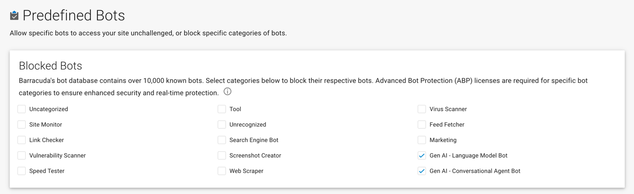This screenshot has height=194, width=634.
Task: Block the Web Scraper category
Action: pos(222,171)
